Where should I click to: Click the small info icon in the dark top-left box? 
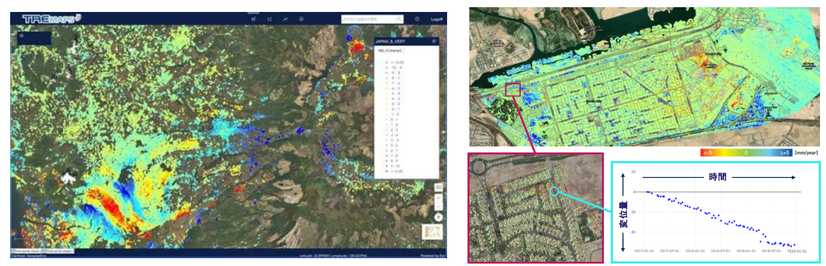point(22,35)
